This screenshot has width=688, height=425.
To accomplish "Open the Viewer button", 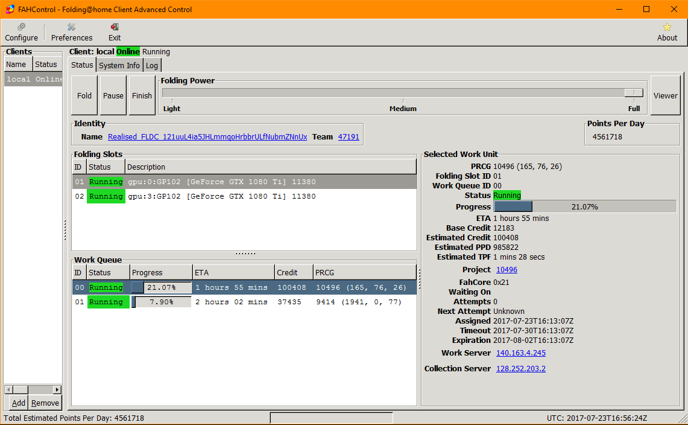I will (x=665, y=95).
